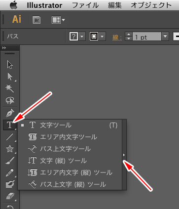
Task: Open the Apple menu
Action: pyautogui.click(x=13, y=5)
